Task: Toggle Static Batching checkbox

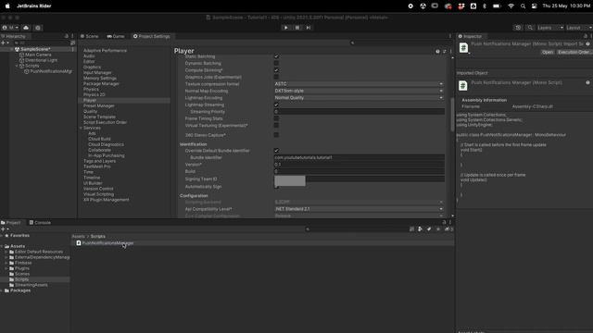Action: (x=276, y=56)
